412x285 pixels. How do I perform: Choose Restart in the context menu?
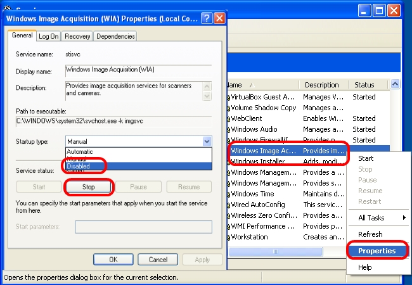click(378, 201)
